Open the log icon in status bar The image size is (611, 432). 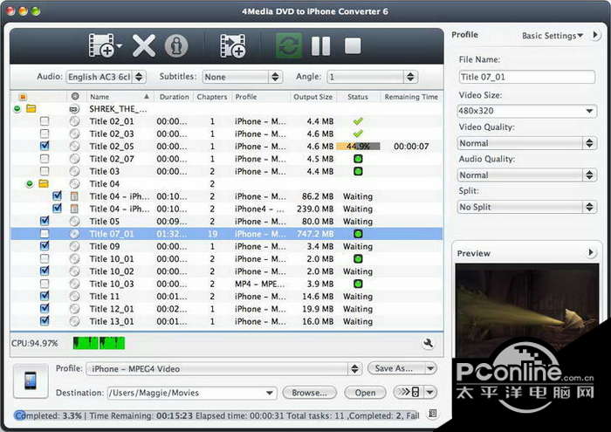(x=433, y=414)
